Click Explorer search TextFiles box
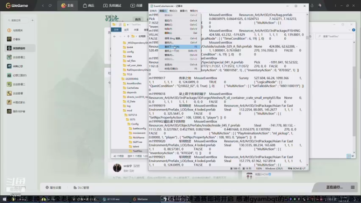The height and width of the screenshot is (203, 361). point(335,37)
